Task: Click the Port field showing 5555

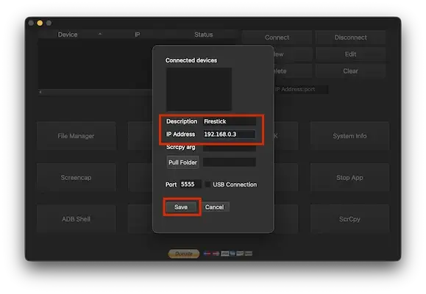Action: (x=191, y=184)
